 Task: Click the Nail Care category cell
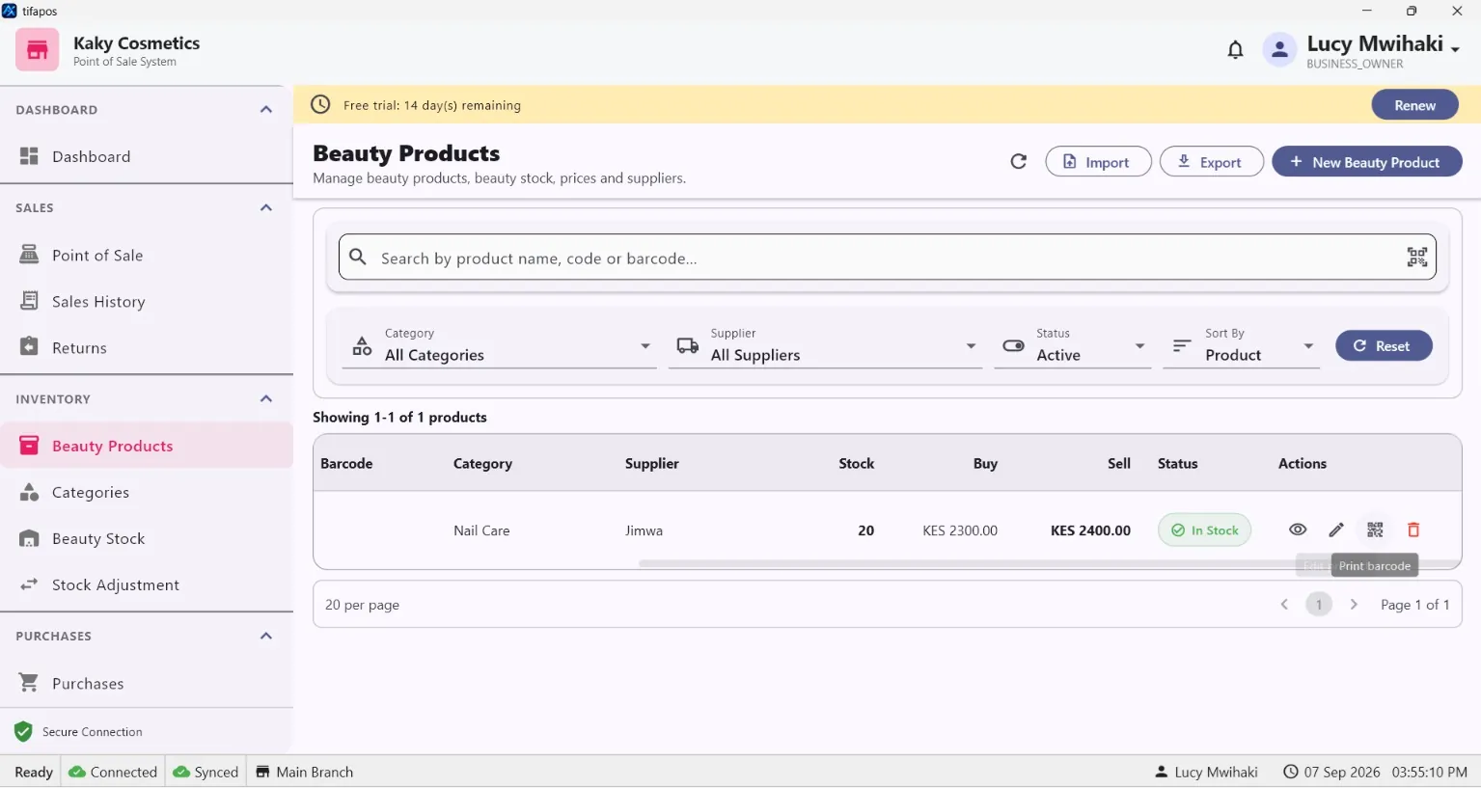pyautogui.click(x=481, y=530)
